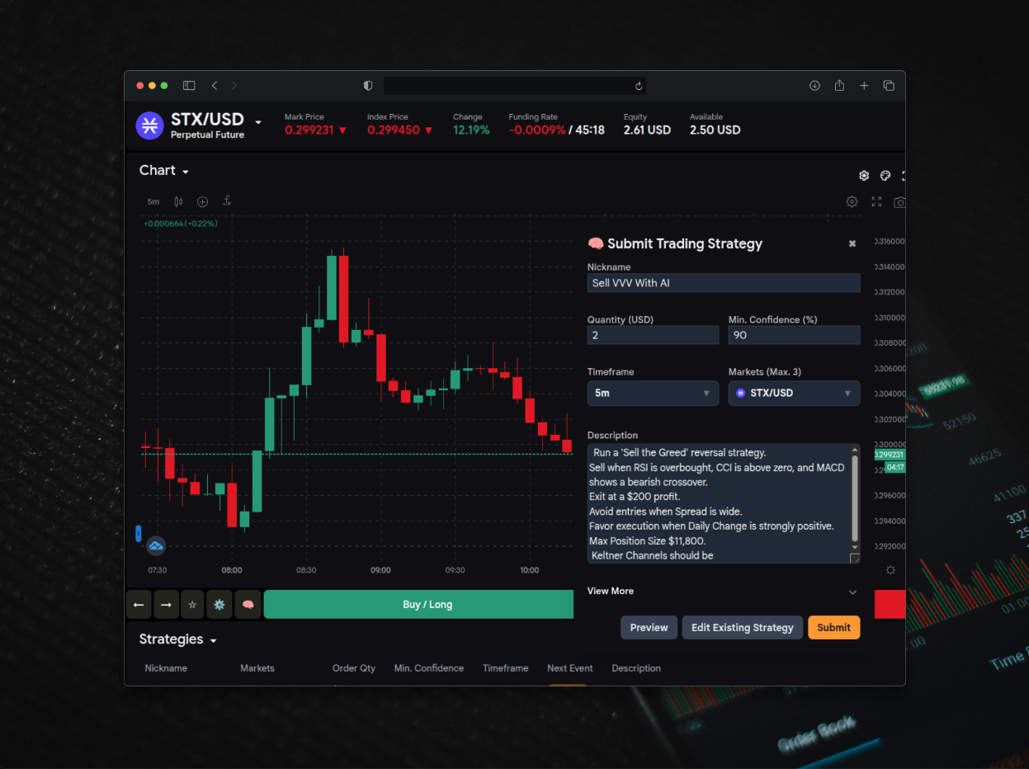Image resolution: width=1029 pixels, height=769 pixels.
Task: Open the candlestick chart type selector
Action: 178,201
